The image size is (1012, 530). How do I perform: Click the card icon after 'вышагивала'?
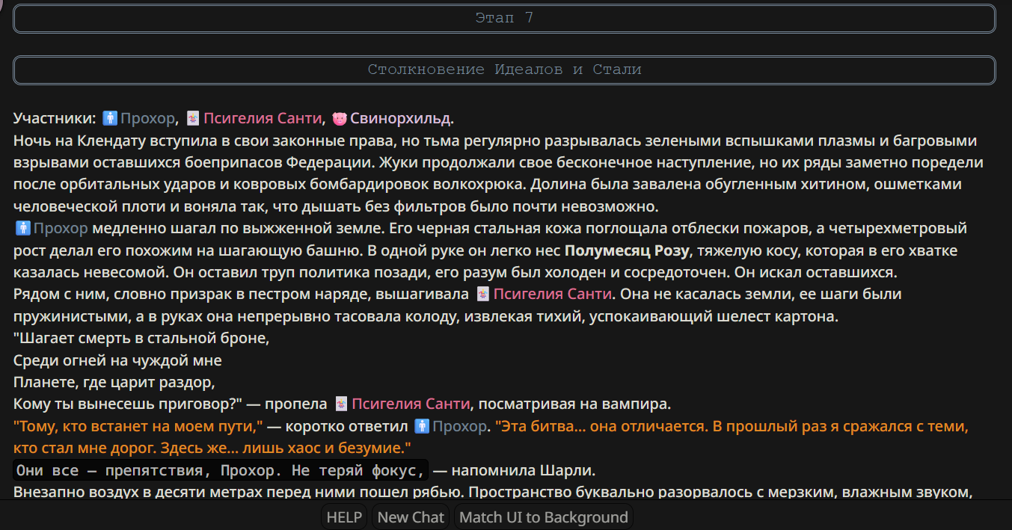(482, 295)
